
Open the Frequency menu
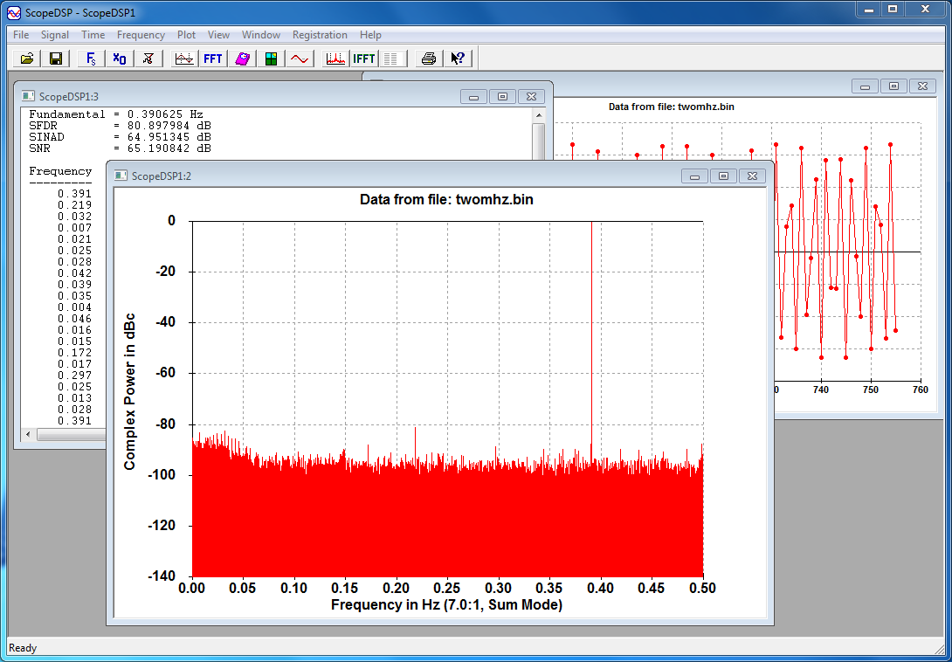[141, 35]
